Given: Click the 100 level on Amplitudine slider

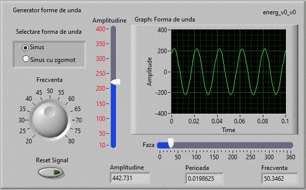Looking at the screenshot, I should (113, 118).
